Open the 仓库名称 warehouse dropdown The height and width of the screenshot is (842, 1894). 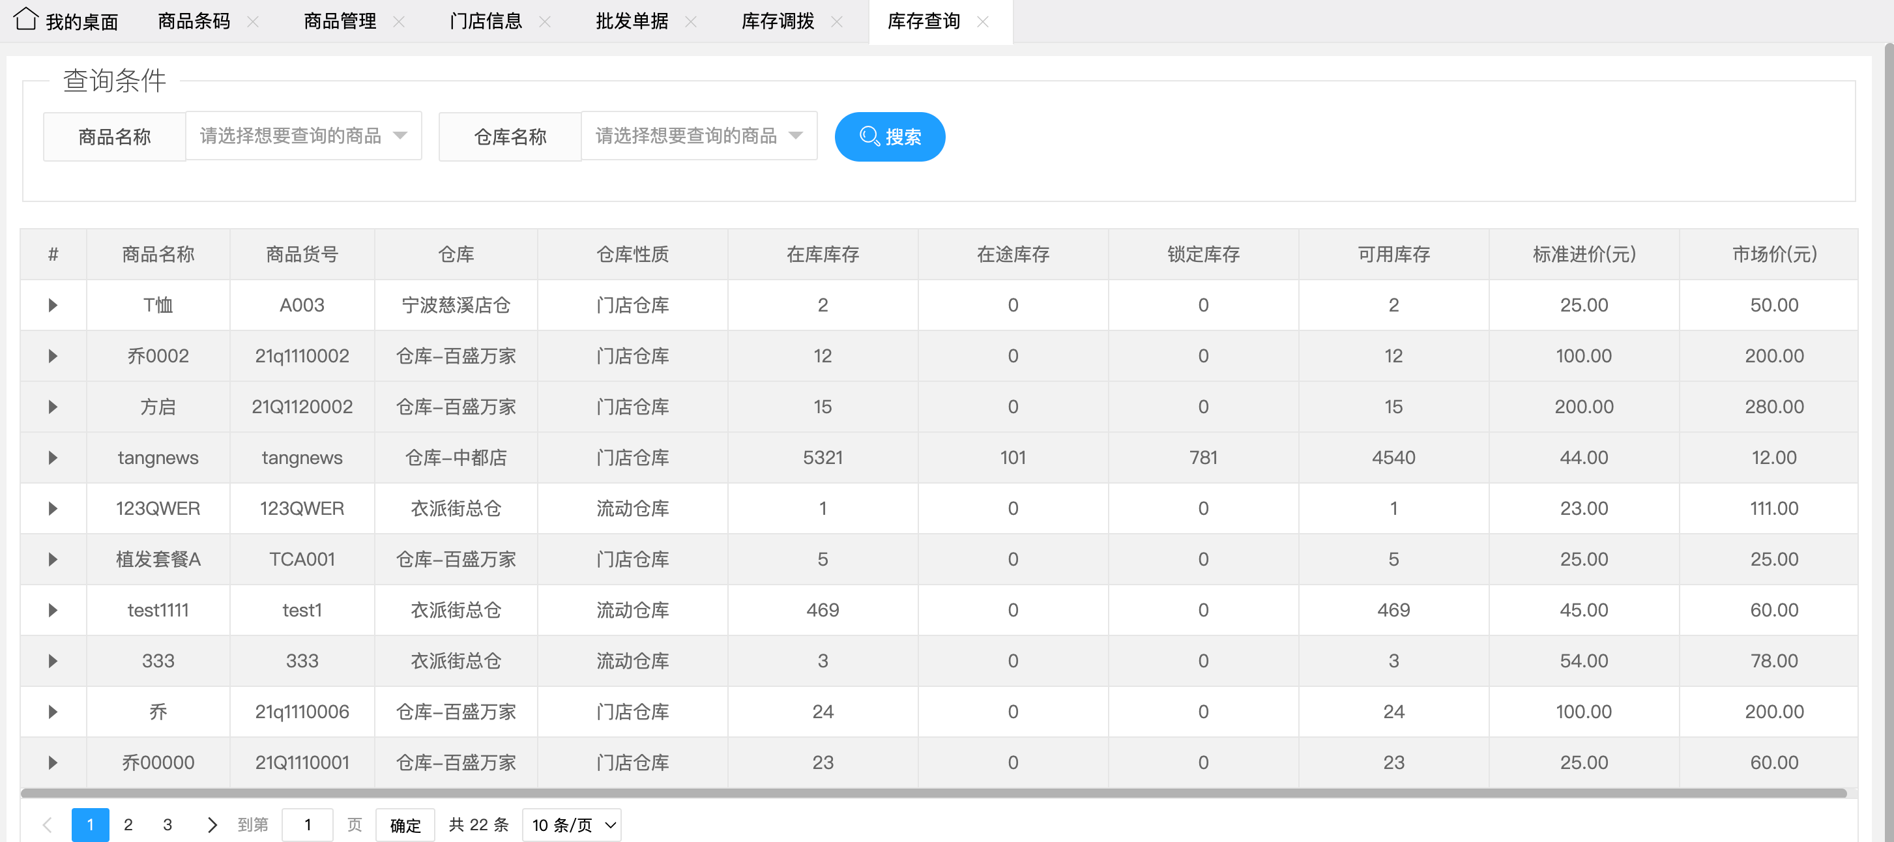(699, 136)
